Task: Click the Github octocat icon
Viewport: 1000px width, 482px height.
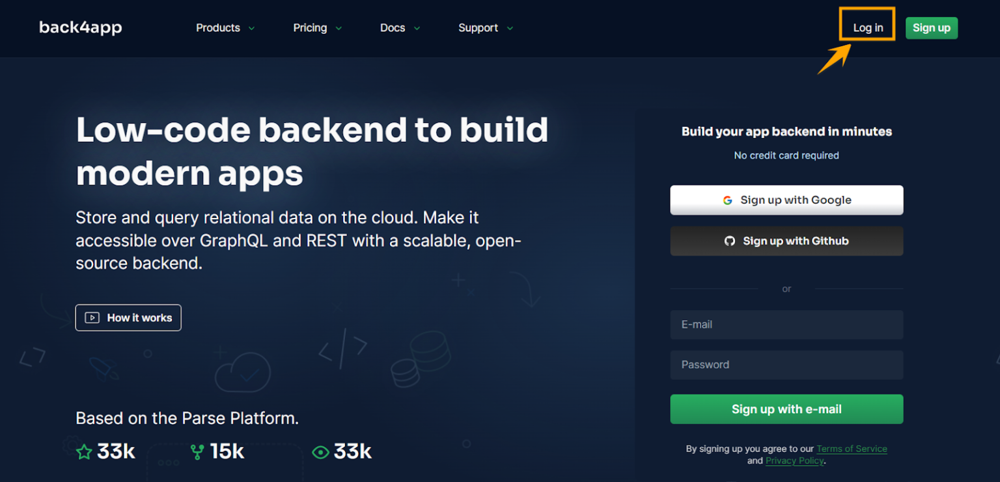Action: 730,241
